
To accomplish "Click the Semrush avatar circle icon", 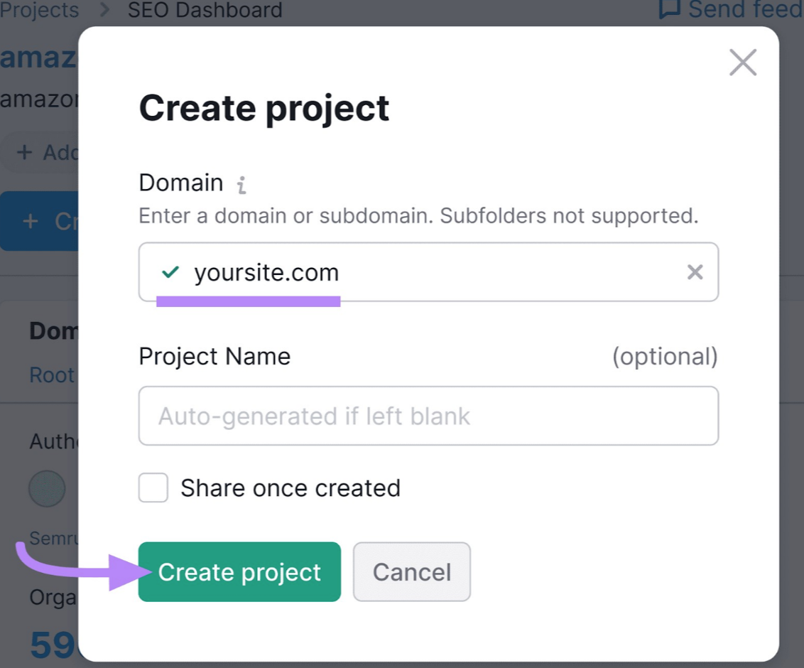I will point(47,489).
